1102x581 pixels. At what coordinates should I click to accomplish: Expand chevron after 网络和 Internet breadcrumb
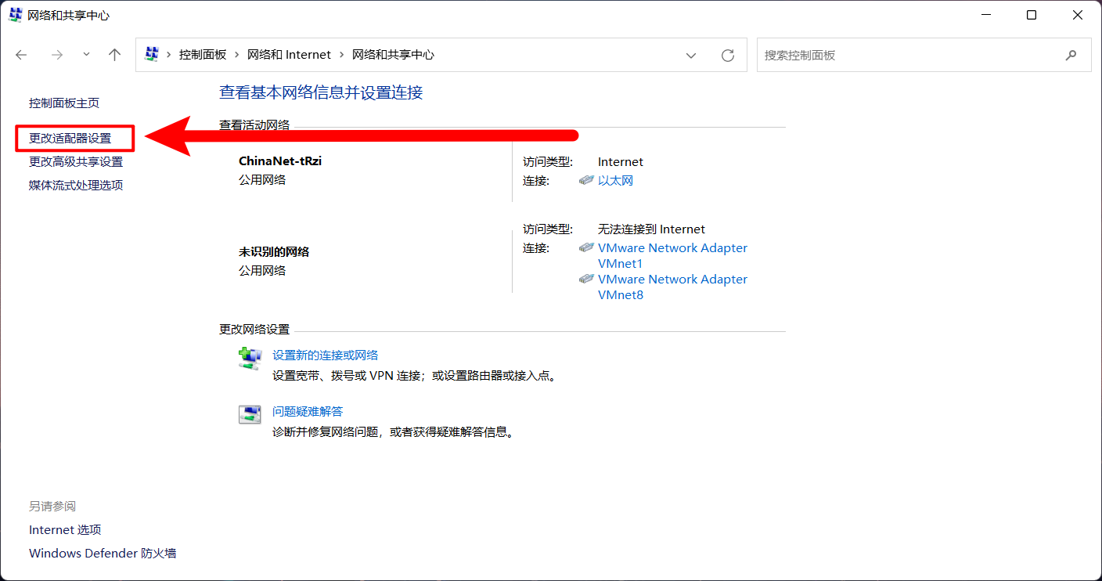tap(342, 55)
